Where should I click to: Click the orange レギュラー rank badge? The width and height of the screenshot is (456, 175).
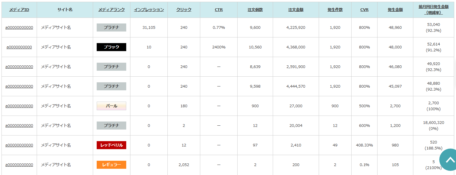[x=111, y=165]
